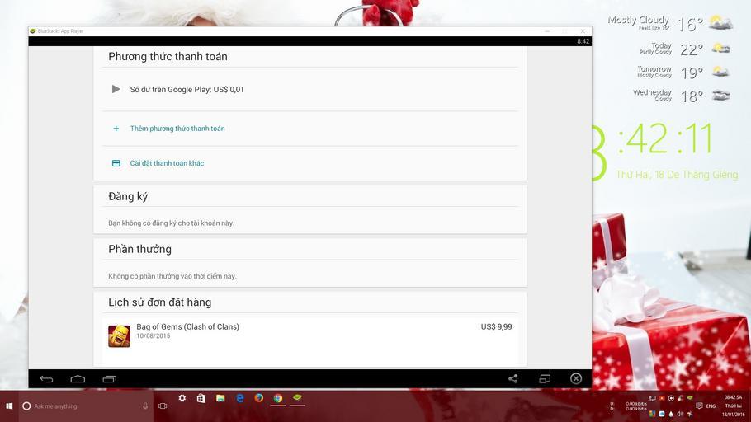Click the card icon beside payment settings

click(x=116, y=163)
